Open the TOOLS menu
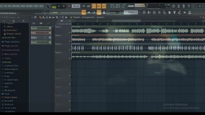Viewport: 205px width, 115px height. point(36,6)
